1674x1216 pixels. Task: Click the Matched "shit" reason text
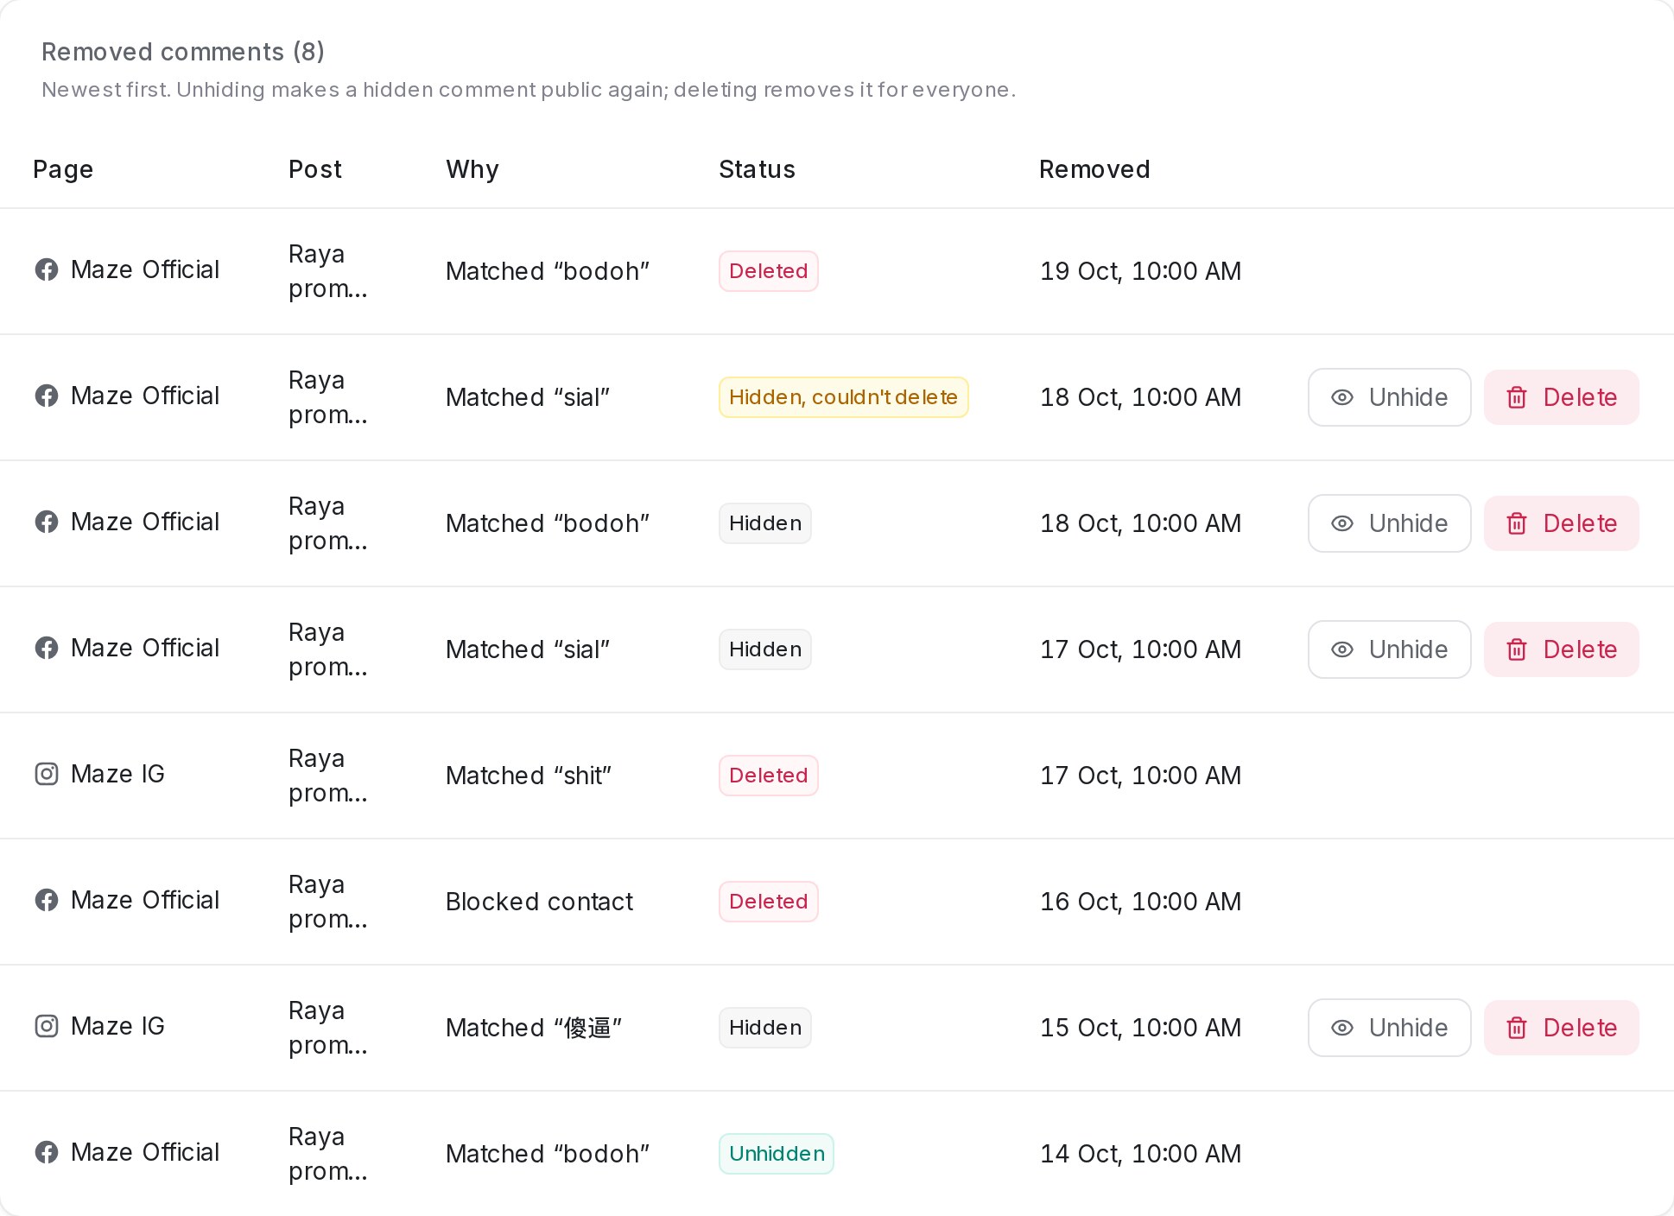(529, 776)
